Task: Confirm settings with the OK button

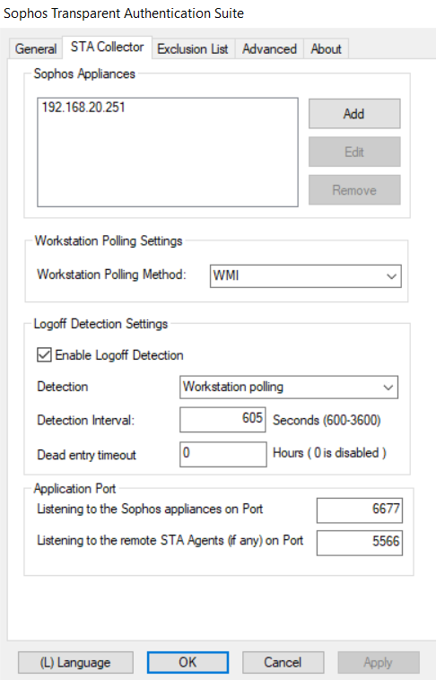Action: pyautogui.click(x=187, y=662)
